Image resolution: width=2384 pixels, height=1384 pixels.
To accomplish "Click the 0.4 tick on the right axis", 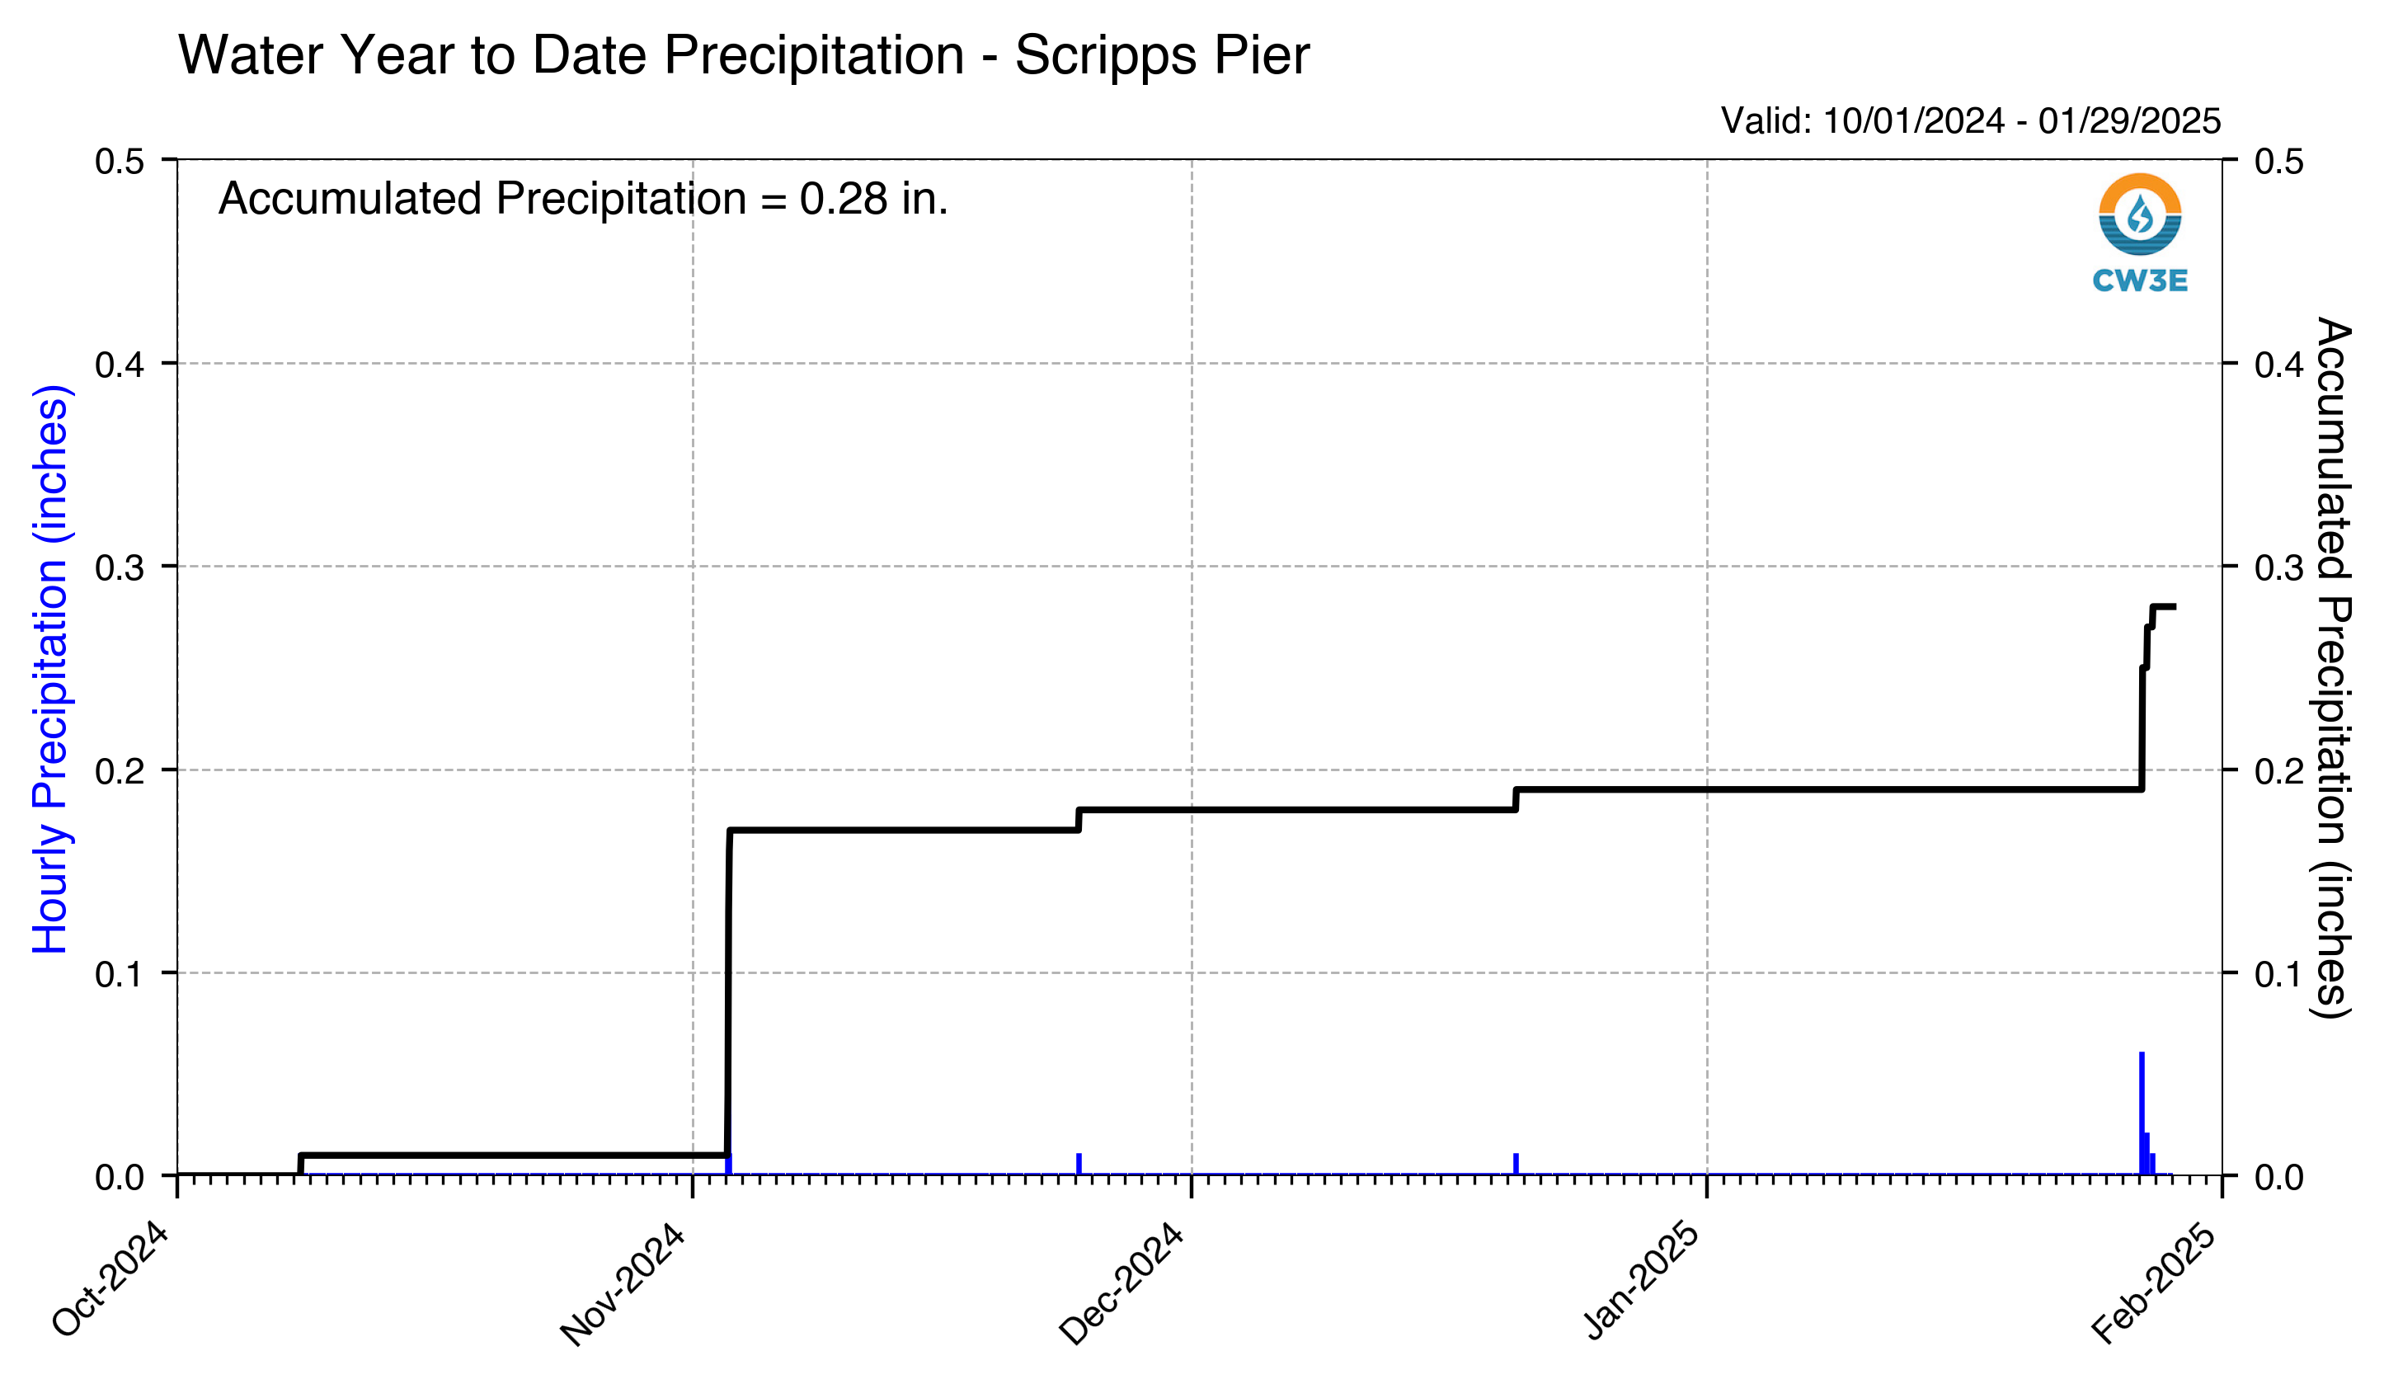I will [x=2279, y=365].
